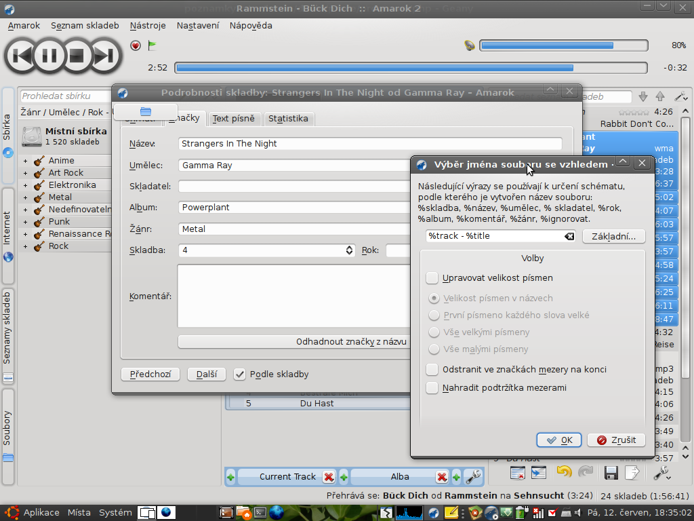694x521 pixels.
Task: Click the battery status tray icon
Action: 523,513
